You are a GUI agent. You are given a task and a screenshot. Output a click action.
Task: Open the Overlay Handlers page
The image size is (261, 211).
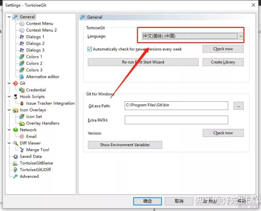point(43,123)
